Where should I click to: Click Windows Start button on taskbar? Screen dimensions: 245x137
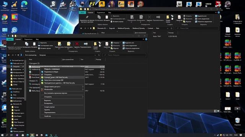[2, 135]
